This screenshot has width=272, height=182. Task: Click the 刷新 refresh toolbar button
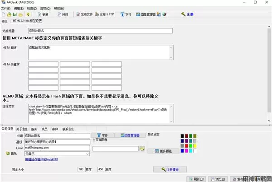pyautogui.click(x=42, y=14)
